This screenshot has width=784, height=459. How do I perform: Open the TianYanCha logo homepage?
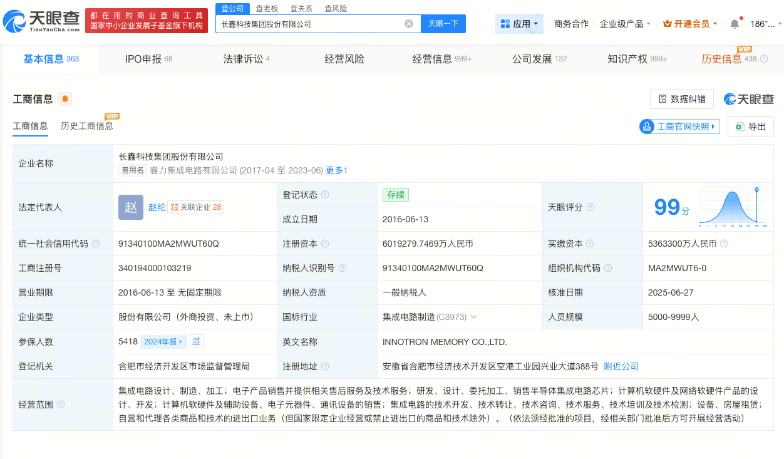coord(41,21)
